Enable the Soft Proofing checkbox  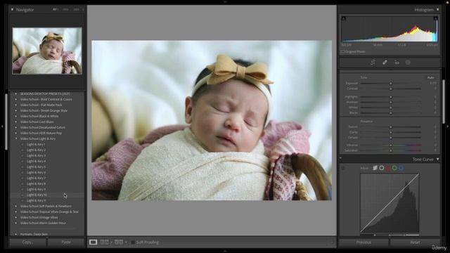pyautogui.click(x=133, y=242)
